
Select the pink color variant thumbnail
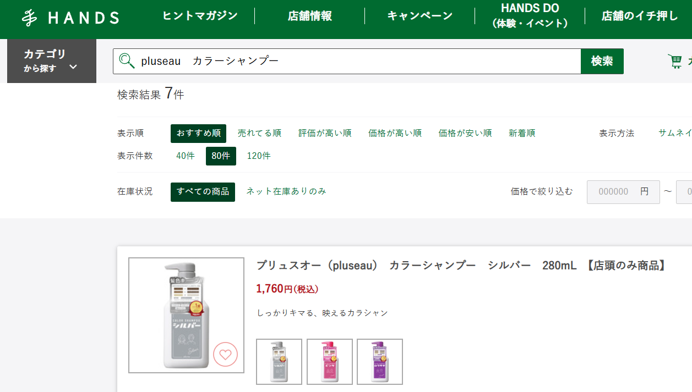click(329, 362)
